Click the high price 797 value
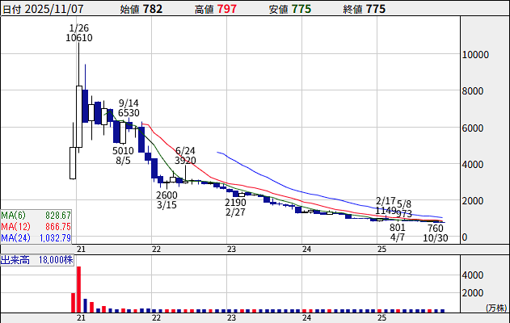 [227, 9]
